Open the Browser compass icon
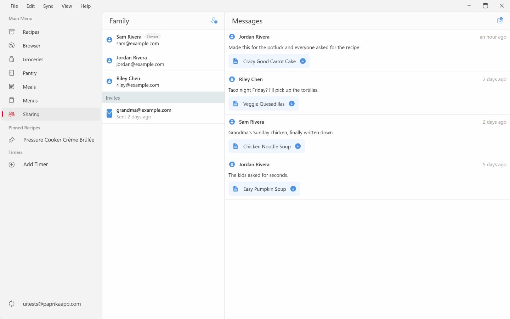The image size is (510, 319). click(12, 46)
